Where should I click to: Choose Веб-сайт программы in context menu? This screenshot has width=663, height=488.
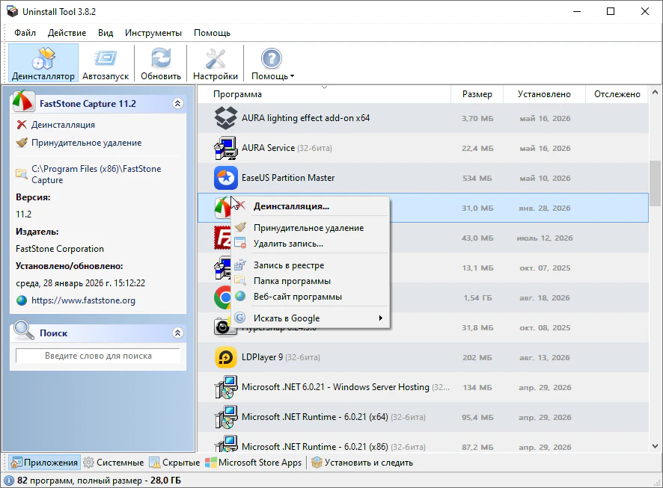(311, 297)
